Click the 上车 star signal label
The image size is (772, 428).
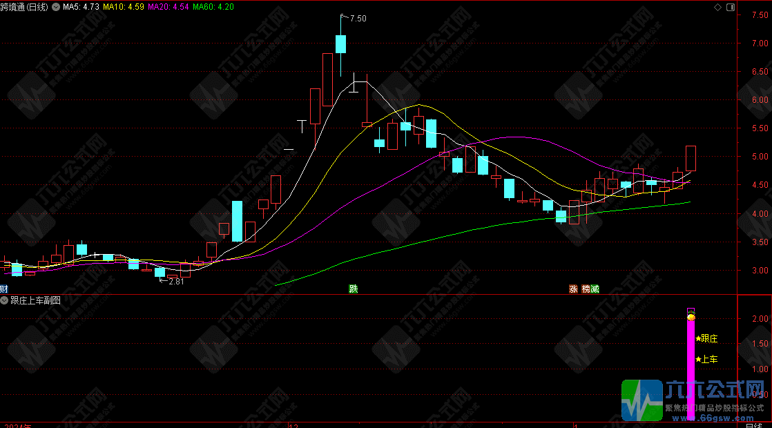708,360
